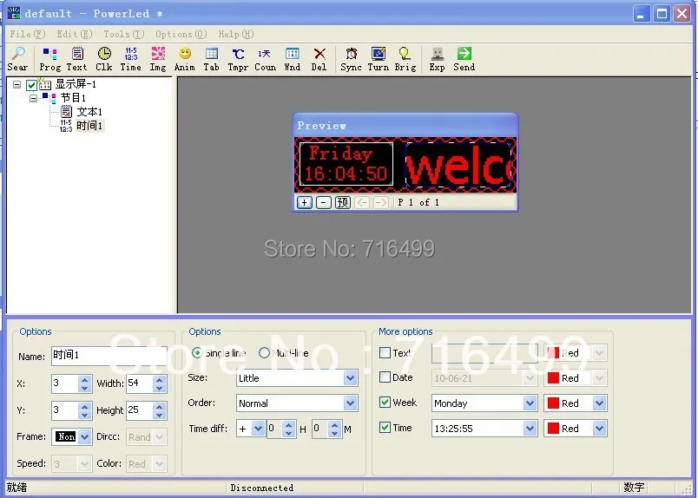Enable the Date checkbox
698x498 pixels.
pos(385,377)
